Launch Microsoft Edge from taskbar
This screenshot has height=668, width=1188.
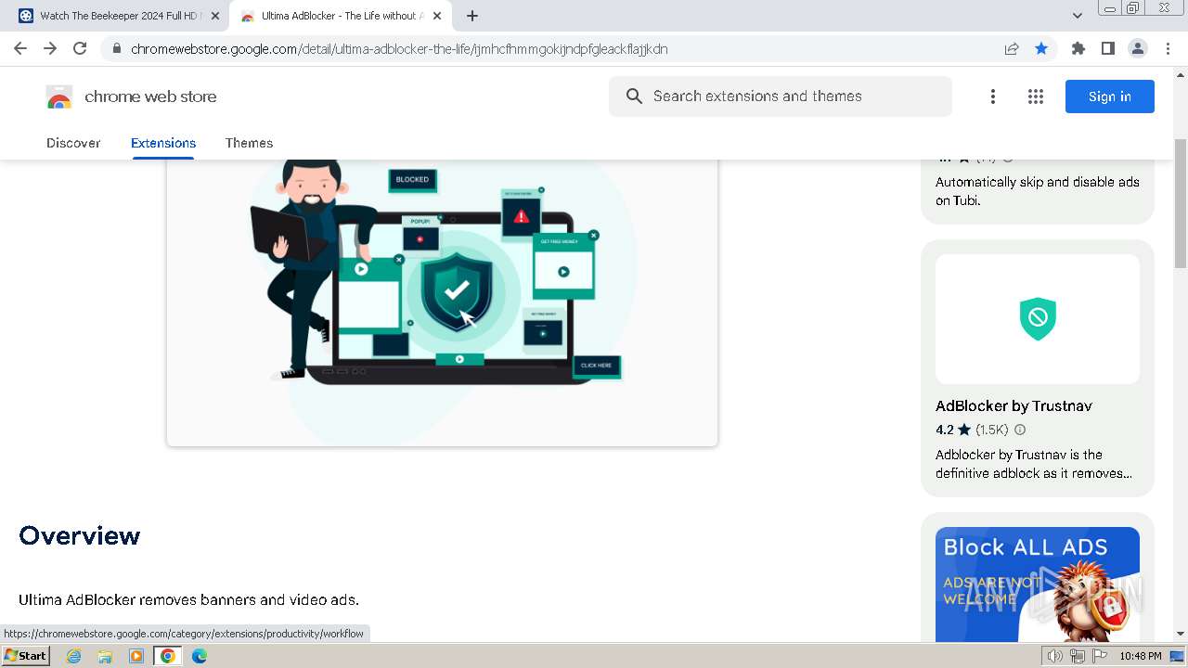(x=200, y=656)
